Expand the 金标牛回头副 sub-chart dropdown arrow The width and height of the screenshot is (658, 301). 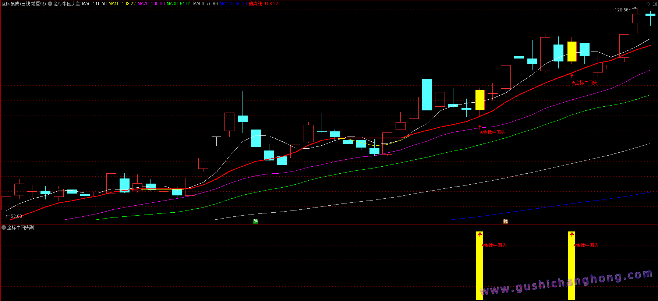[4, 228]
